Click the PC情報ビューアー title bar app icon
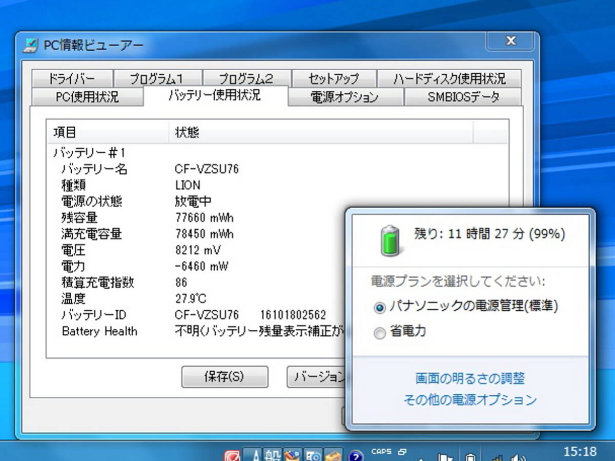 point(30,46)
